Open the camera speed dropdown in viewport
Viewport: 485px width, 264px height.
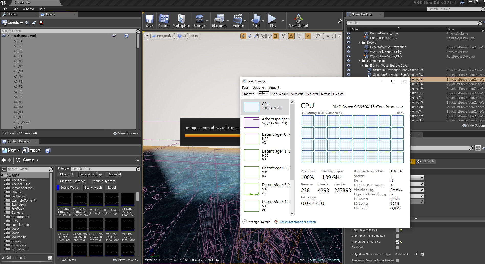(x=330, y=36)
